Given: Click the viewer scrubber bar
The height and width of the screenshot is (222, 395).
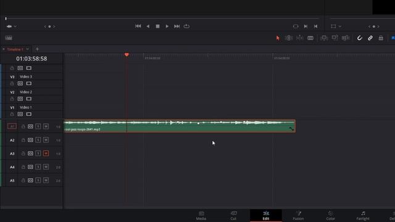Looking at the screenshot, I should [162, 18].
